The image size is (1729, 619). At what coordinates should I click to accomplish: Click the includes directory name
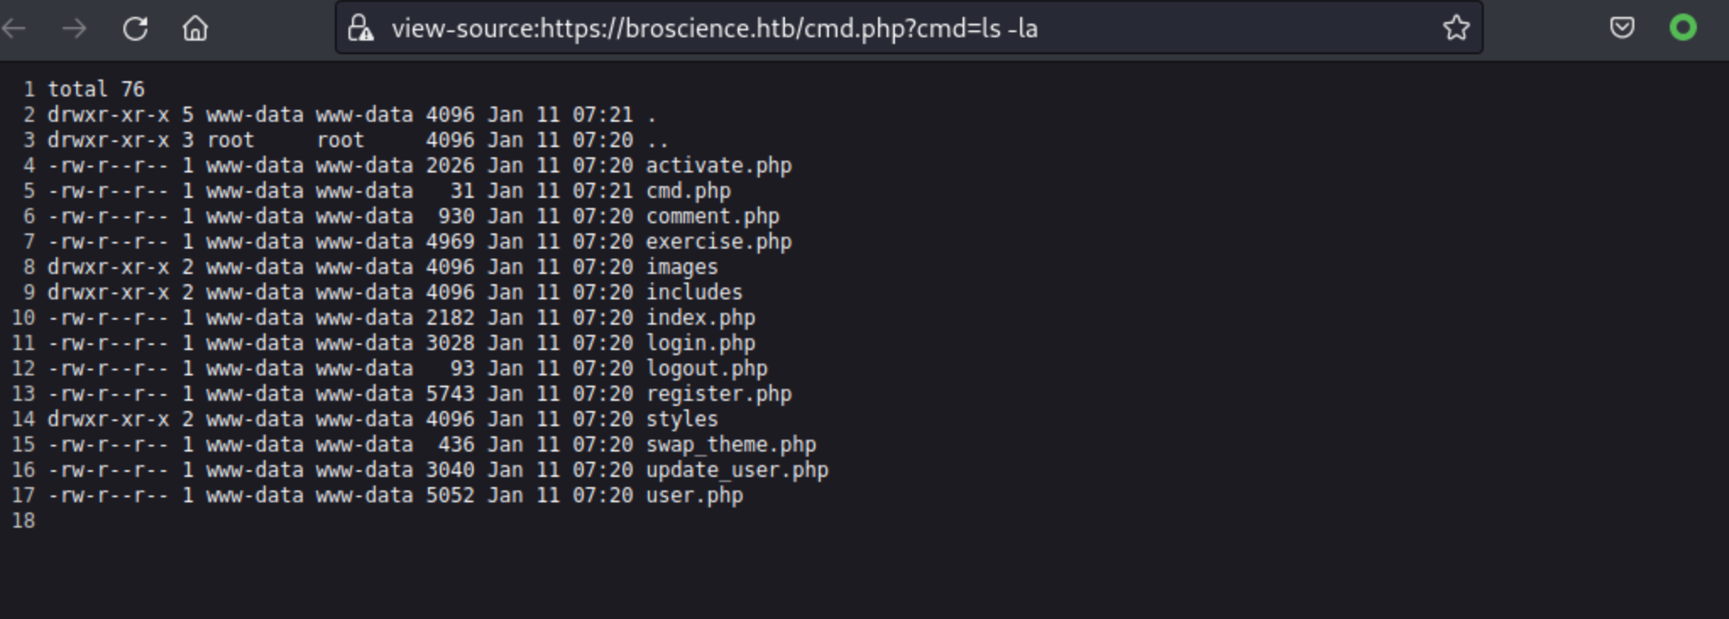(x=694, y=293)
